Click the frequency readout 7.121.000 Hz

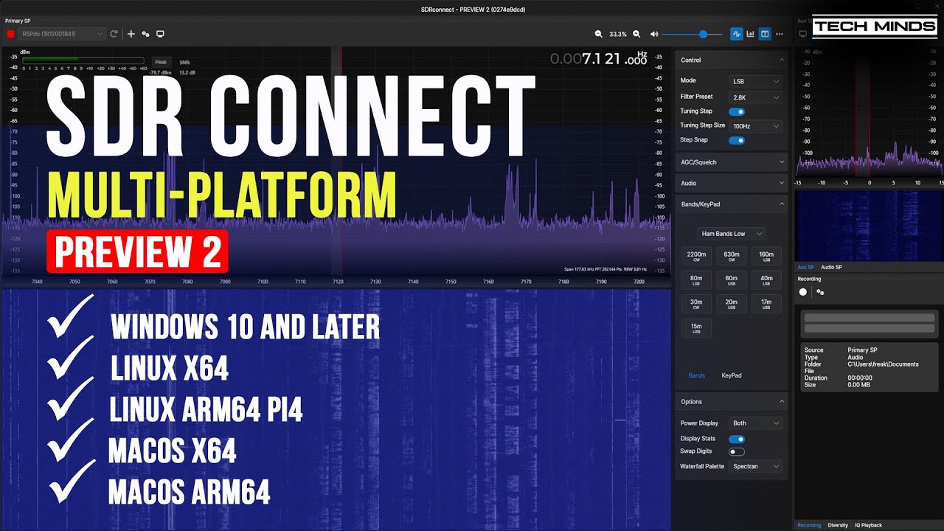tap(599, 59)
